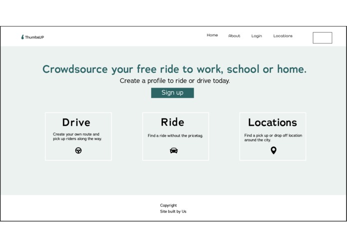Open the Home nav item
347x247 pixels.
point(212,35)
